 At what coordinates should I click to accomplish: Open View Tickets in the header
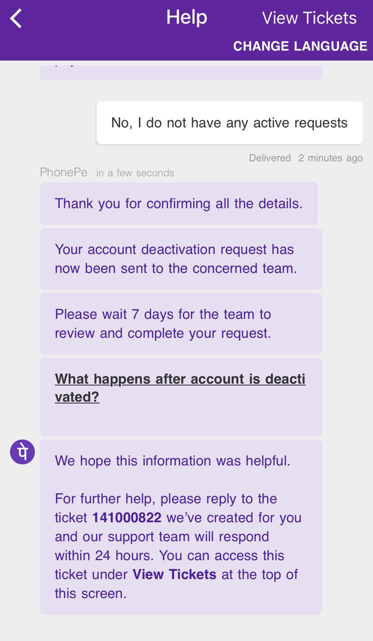tap(309, 18)
